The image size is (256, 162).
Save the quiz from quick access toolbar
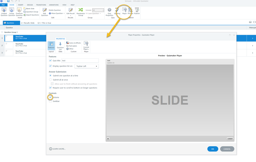click(8, 1)
